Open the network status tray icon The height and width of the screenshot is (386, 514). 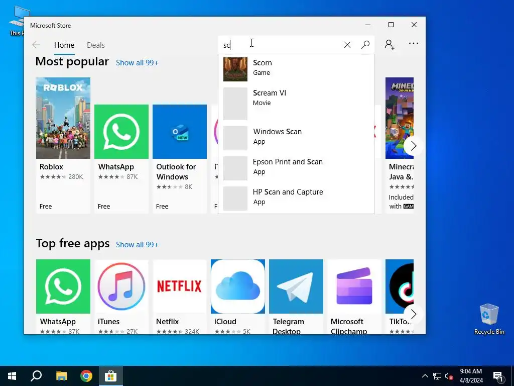(x=437, y=376)
